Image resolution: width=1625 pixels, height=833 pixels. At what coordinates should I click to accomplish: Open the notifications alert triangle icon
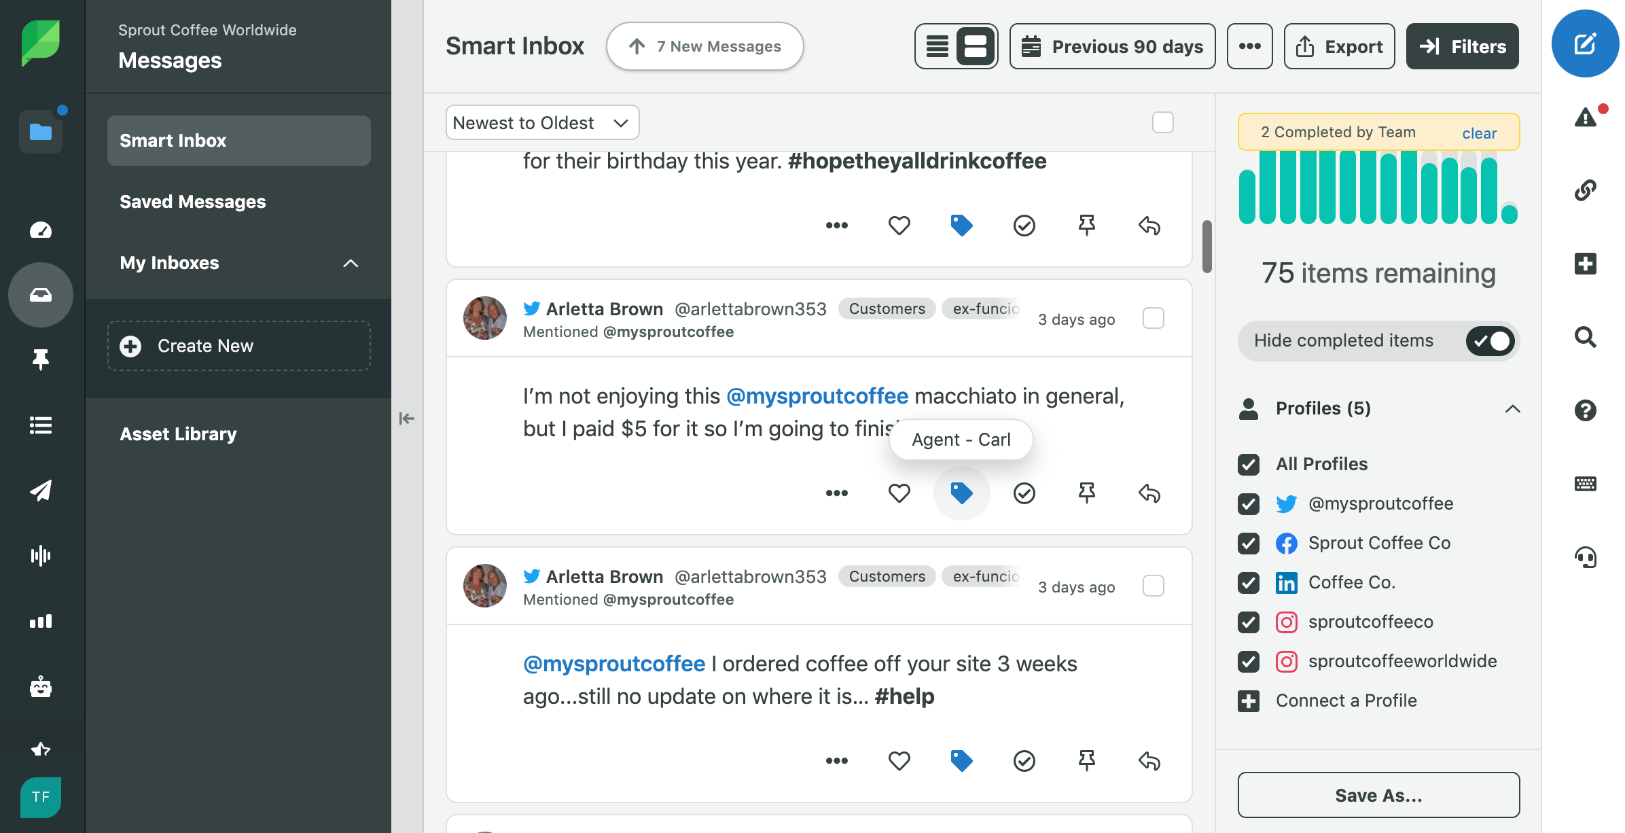(x=1585, y=118)
